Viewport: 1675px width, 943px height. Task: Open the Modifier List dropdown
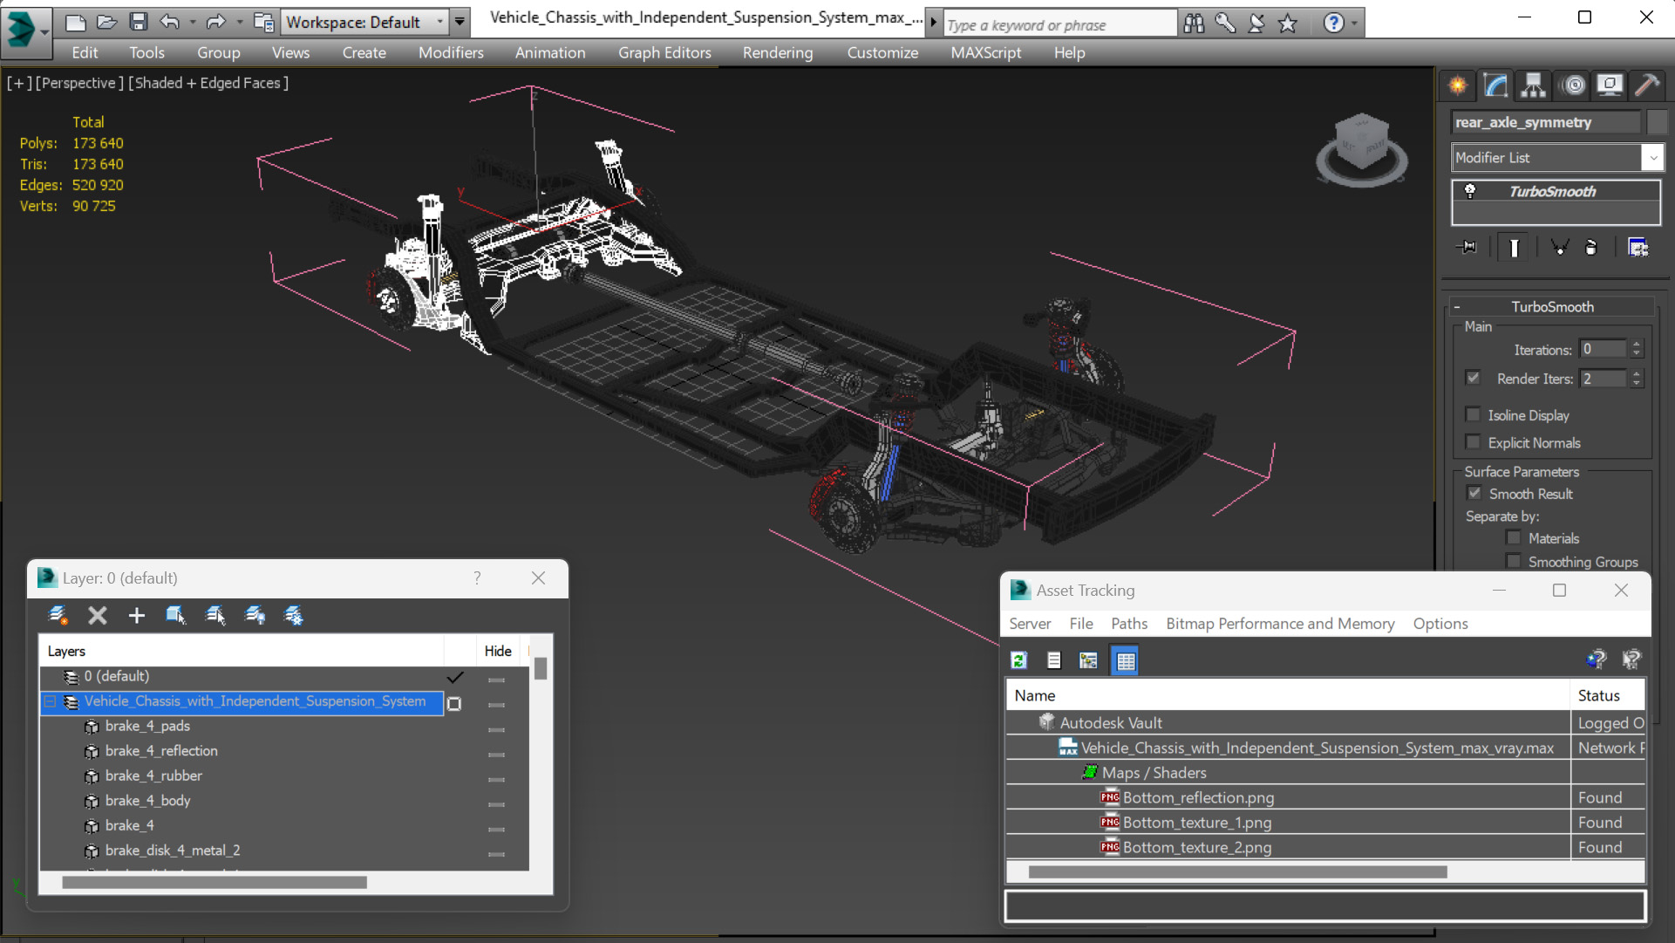coord(1652,158)
